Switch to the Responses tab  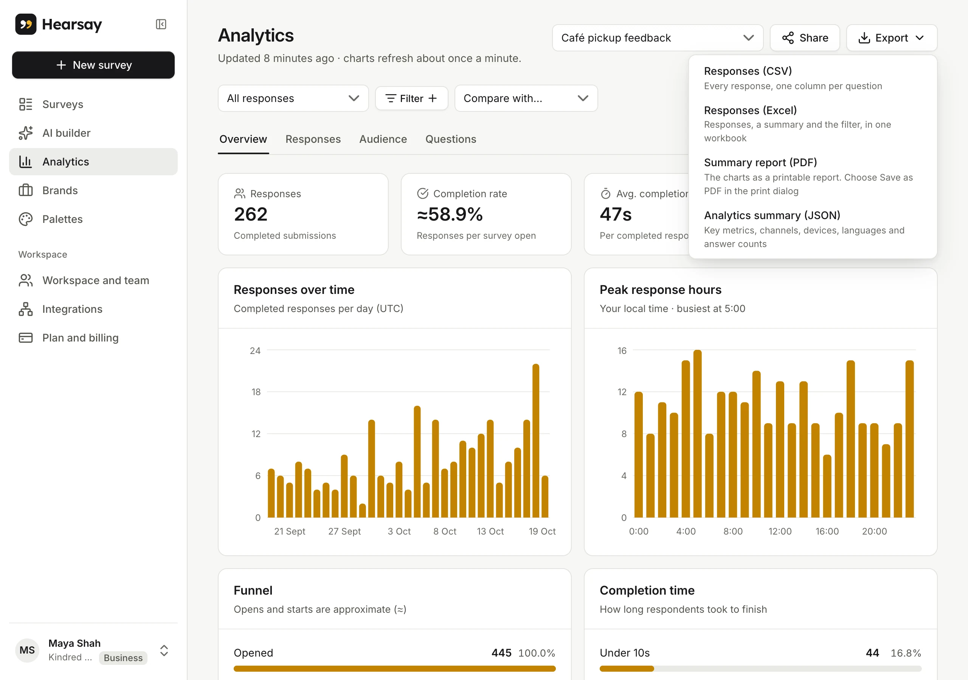tap(313, 139)
